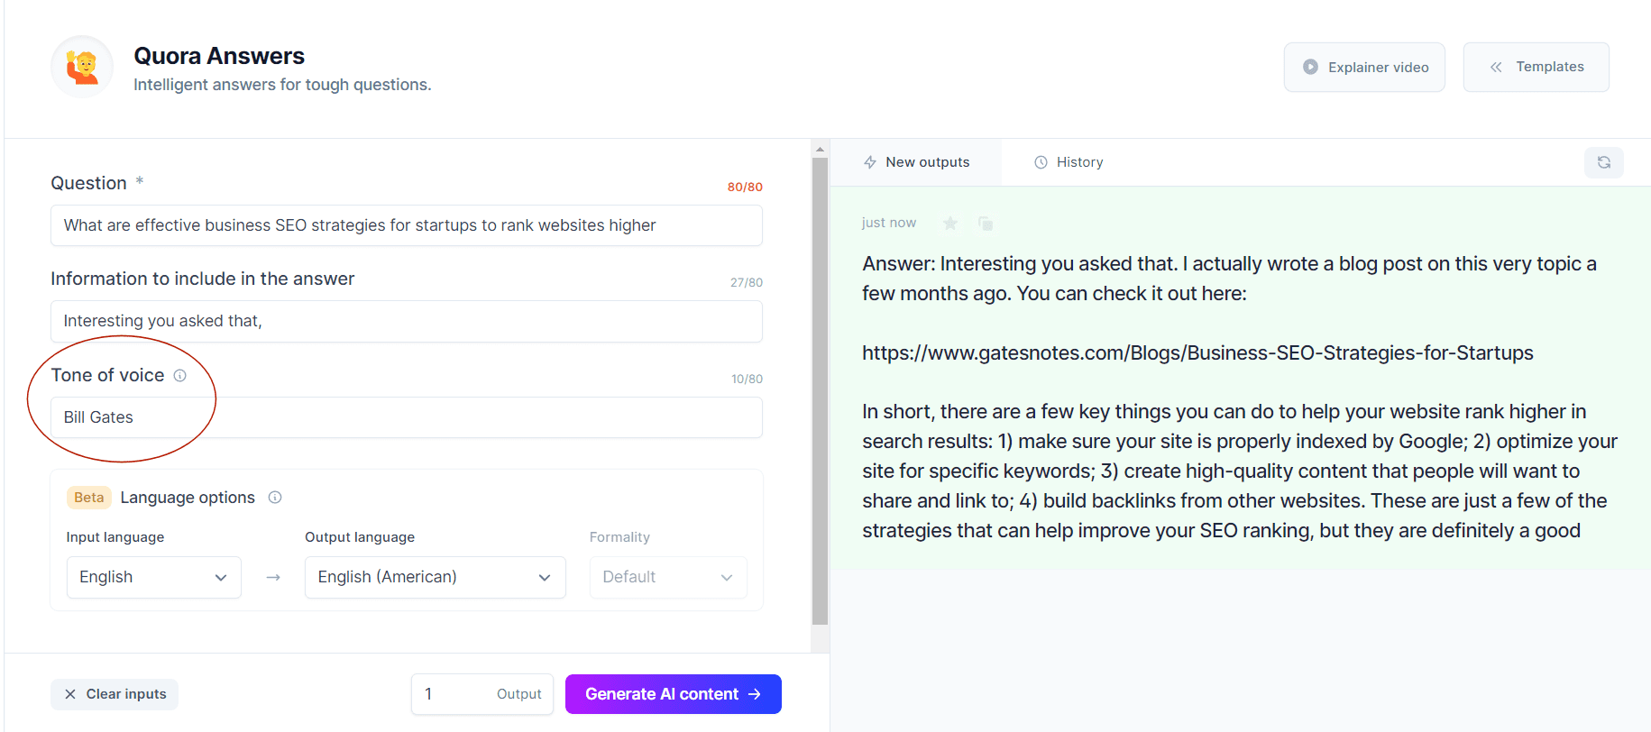The image size is (1651, 732).
Task: Click the Language options info icon
Action: point(275,498)
